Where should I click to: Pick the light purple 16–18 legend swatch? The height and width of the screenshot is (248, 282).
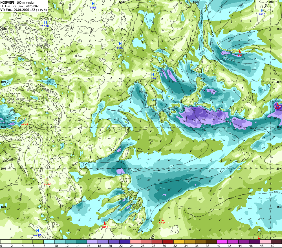92,242
